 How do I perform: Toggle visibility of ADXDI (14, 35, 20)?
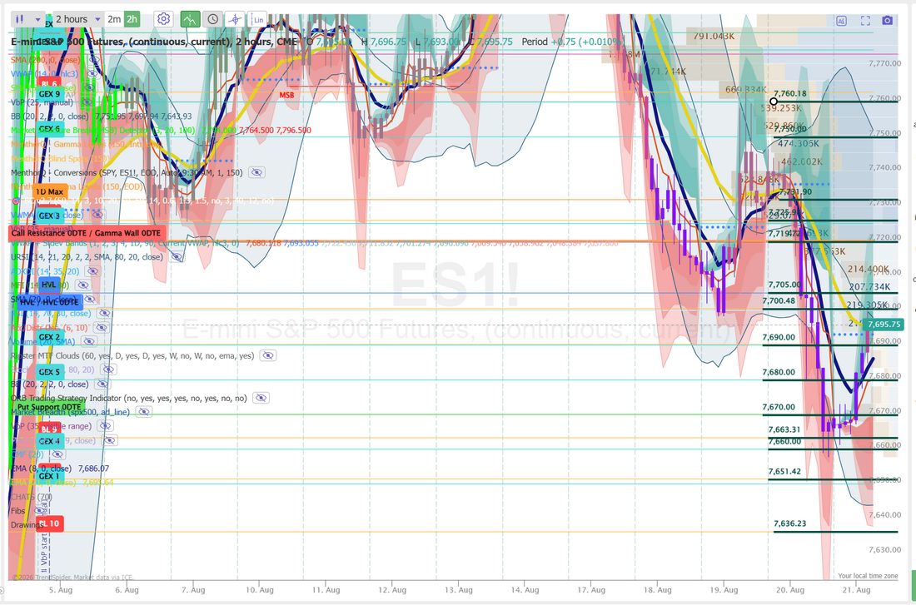tap(92, 271)
